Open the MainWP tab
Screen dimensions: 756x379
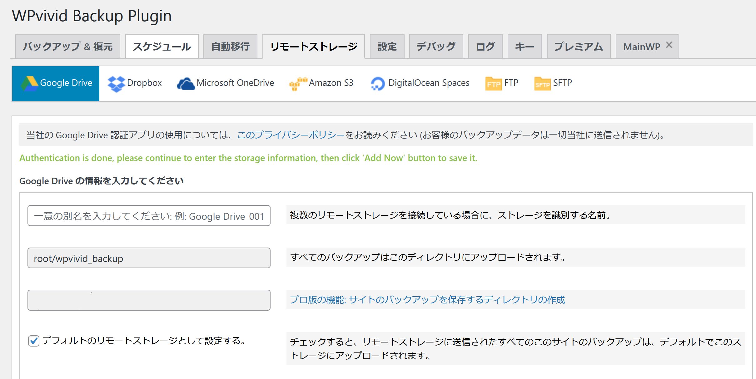[642, 47]
